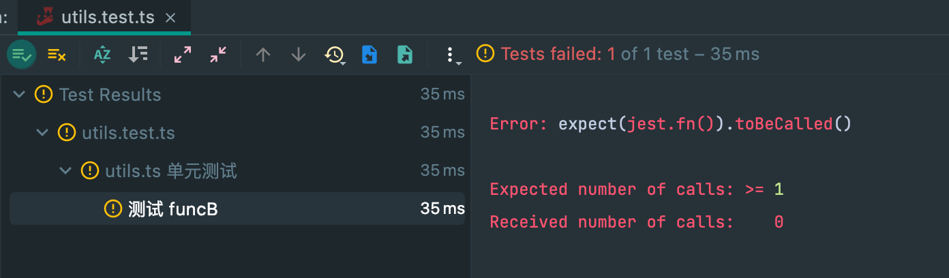Go to next failed test
Screen dimensions: 949x278
[299, 55]
